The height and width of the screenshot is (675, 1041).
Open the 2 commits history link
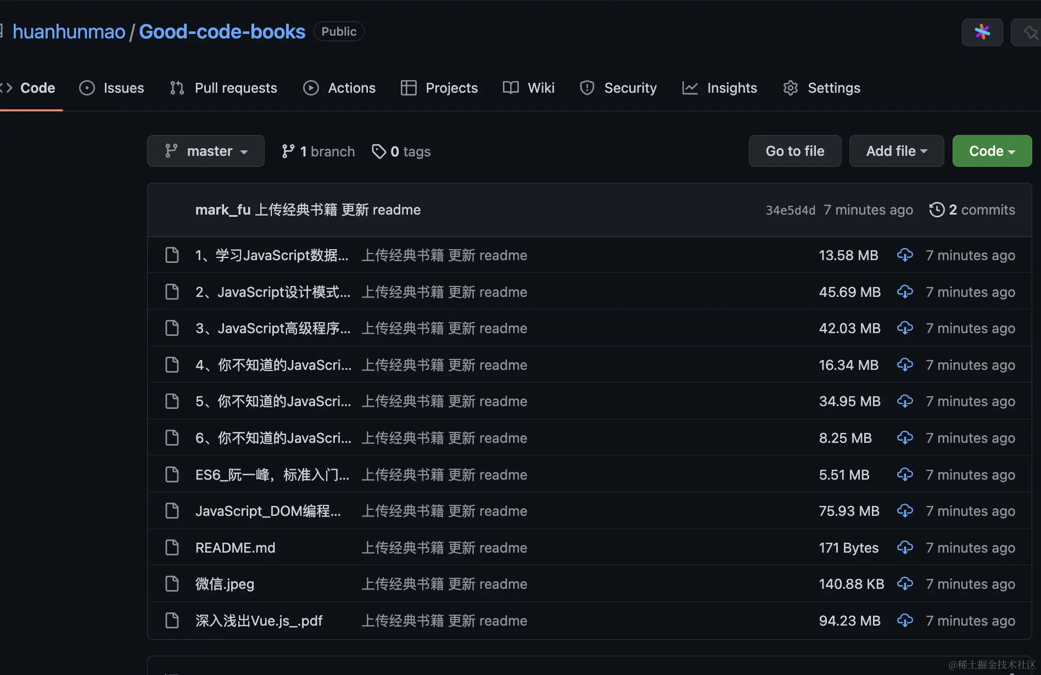[972, 210]
